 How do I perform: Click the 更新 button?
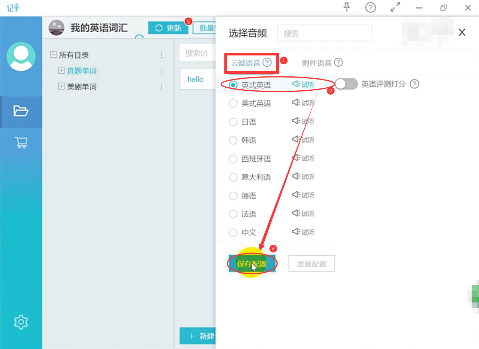(x=168, y=28)
